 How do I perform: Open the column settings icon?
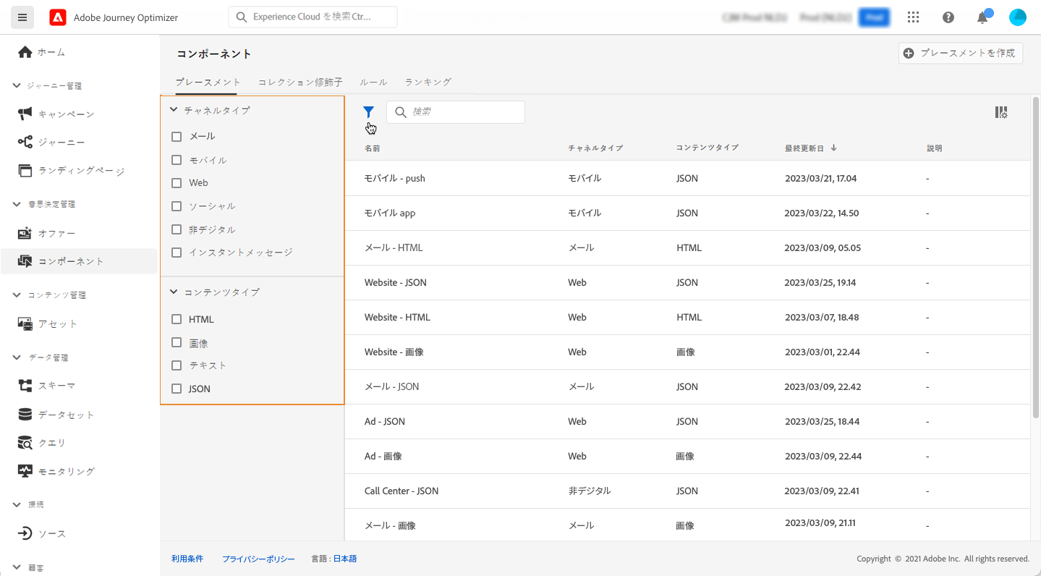[x=1001, y=112]
